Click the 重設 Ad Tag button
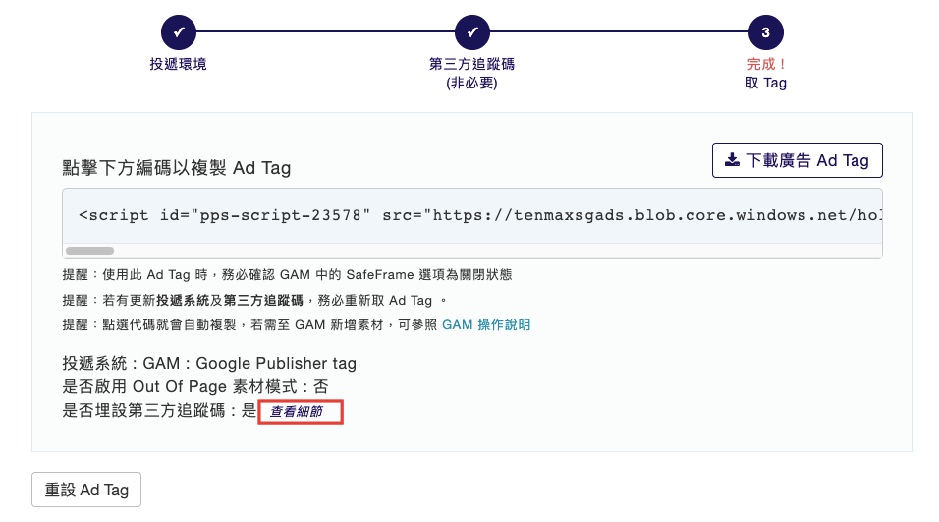This screenshot has height=522, width=939. click(x=86, y=490)
